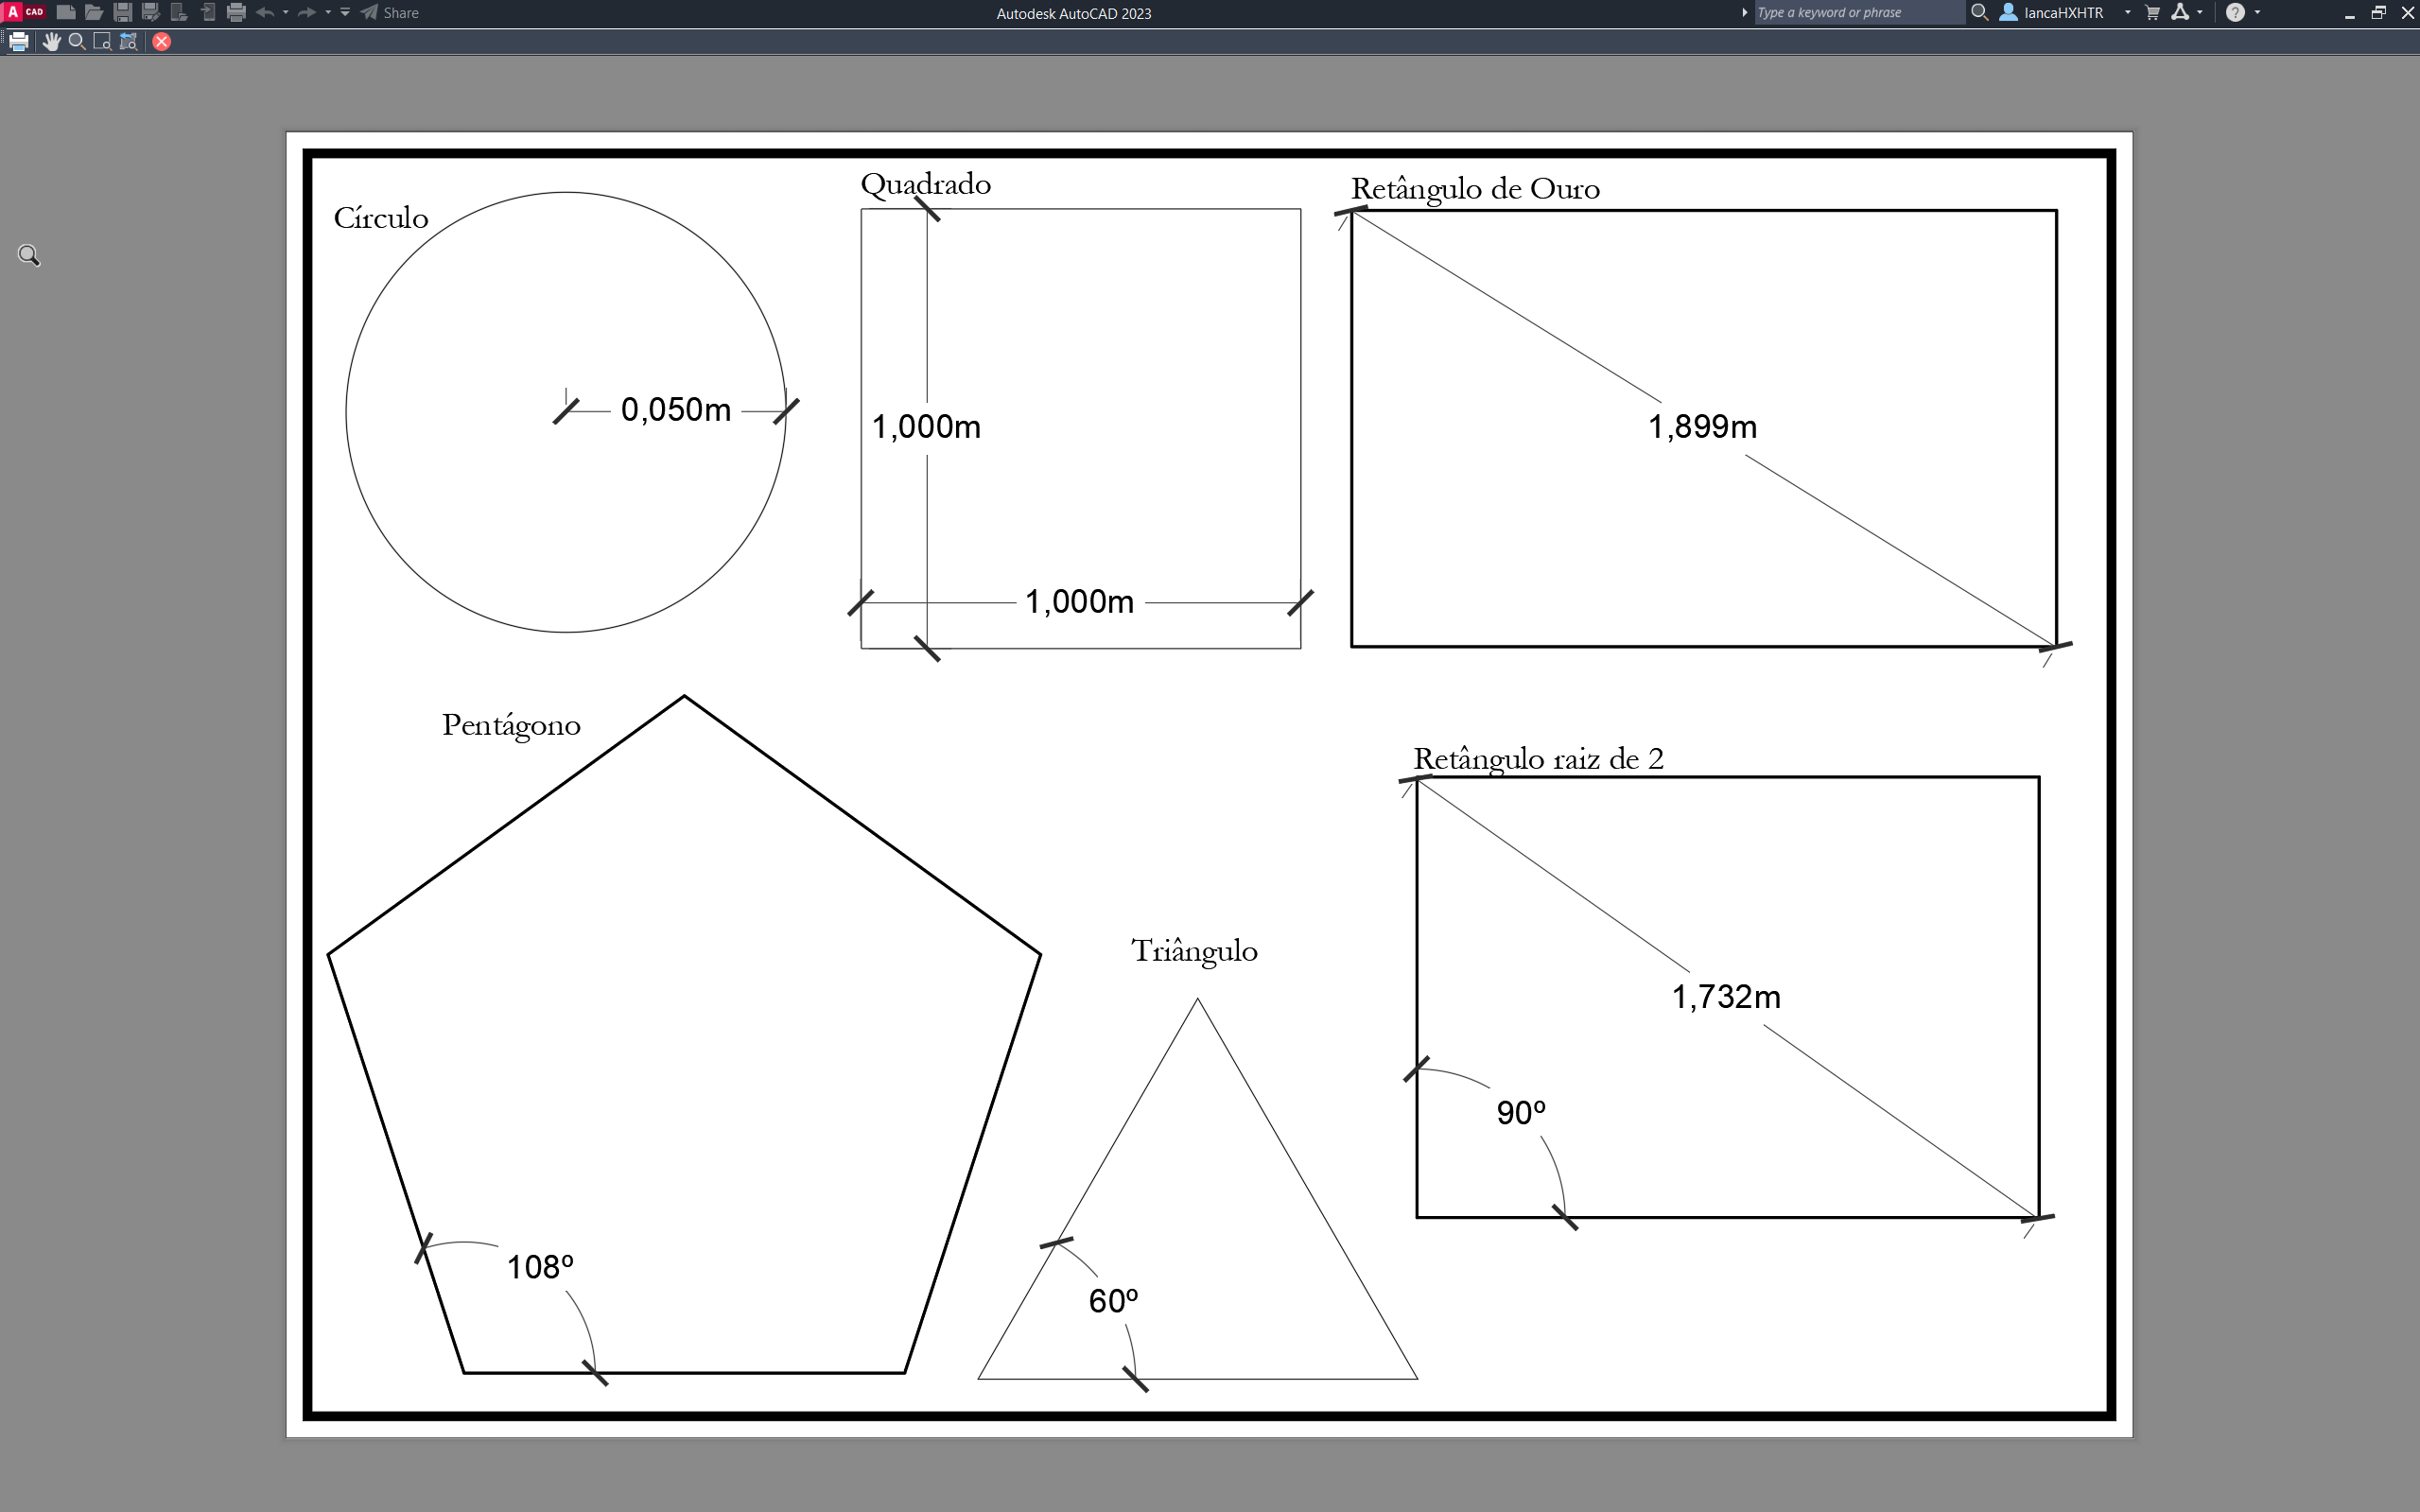Close the plot preview with red X
Screen dimensions: 2420x1512
click(x=162, y=41)
